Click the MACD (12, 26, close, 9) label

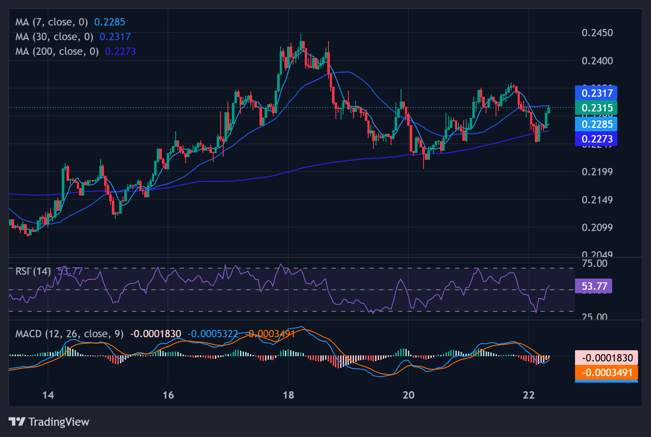tap(70, 334)
